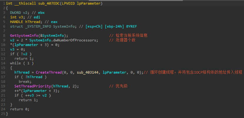Click the "v3 = 0" assignment
244x118 pixels.
(x=17, y=49)
